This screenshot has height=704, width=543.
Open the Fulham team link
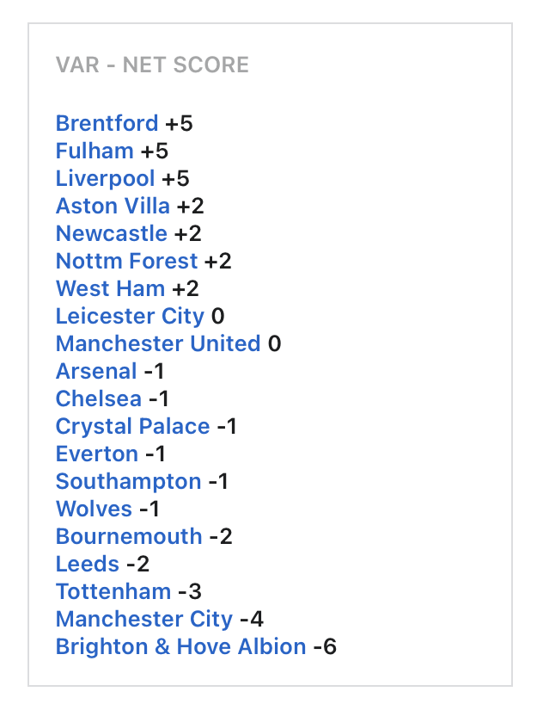click(95, 151)
